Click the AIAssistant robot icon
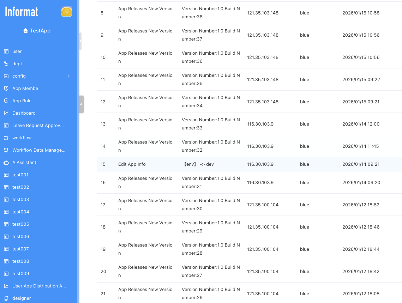Image resolution: width=402 pixels, height=303 pixels. tap(6, 163)
